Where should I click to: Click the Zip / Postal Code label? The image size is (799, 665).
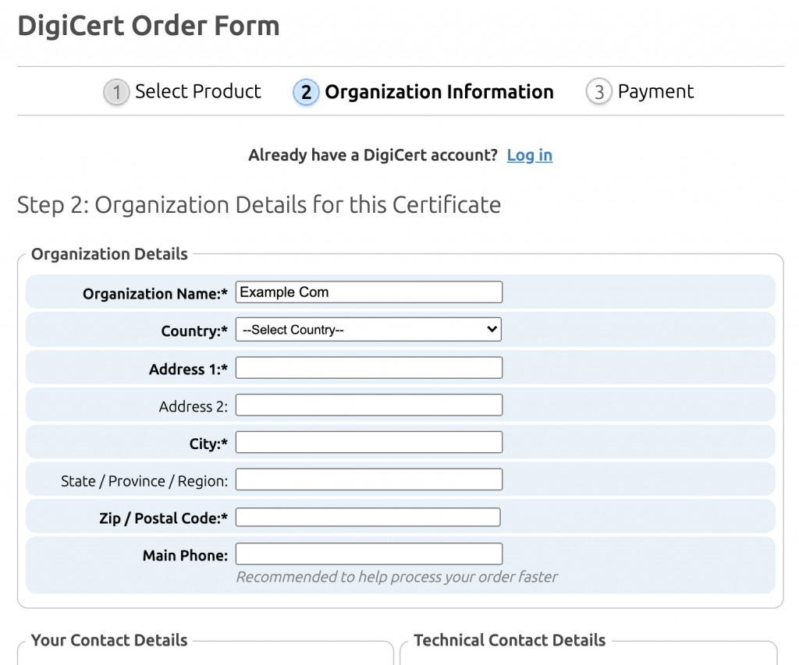(x=163, y=518)
